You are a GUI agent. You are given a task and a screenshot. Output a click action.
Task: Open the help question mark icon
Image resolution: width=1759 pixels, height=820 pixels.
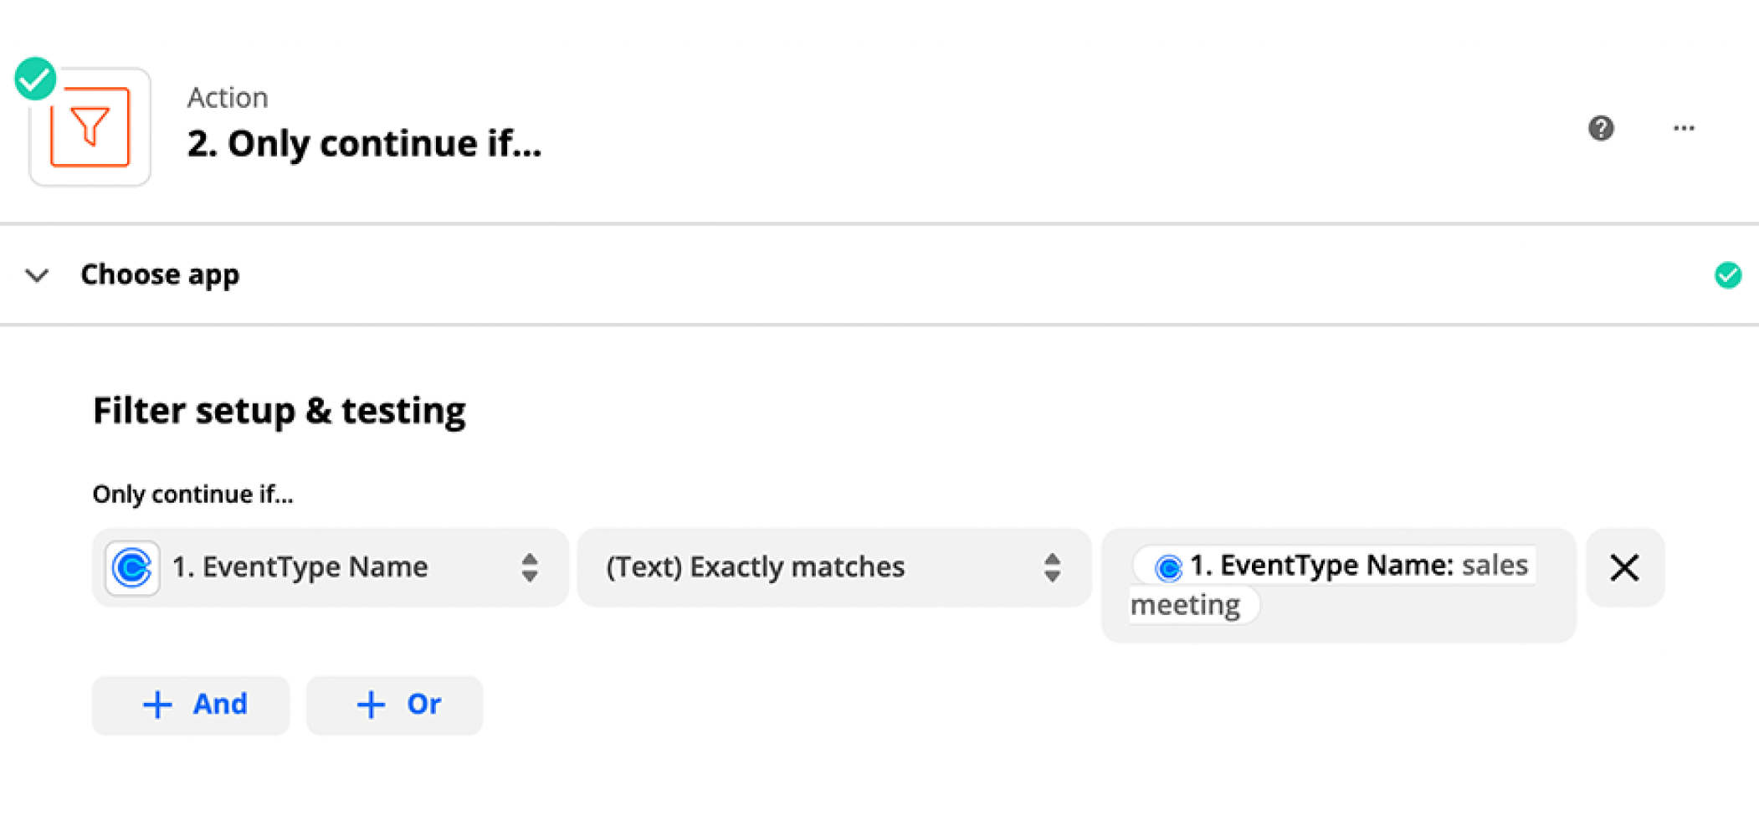click(x=1601, y=128)
